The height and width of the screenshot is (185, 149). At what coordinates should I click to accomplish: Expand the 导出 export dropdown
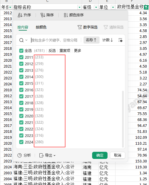55,155
